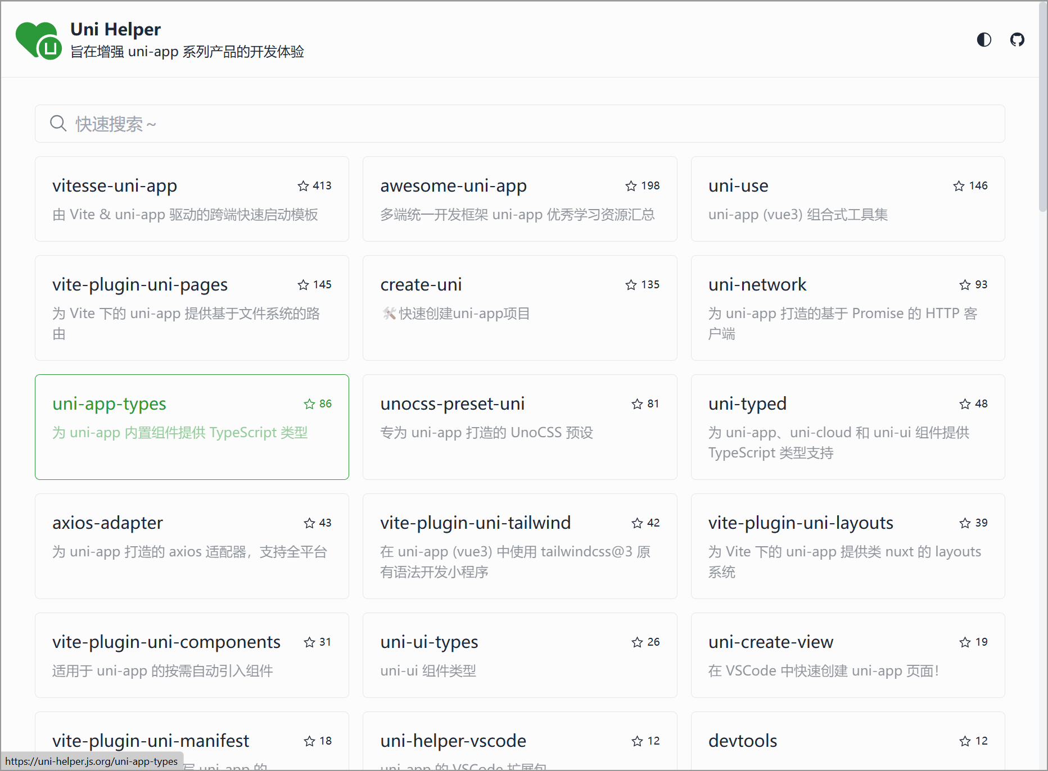Click the magnifier search icon
Viewport: 1048px width, 771px height.
58,124
